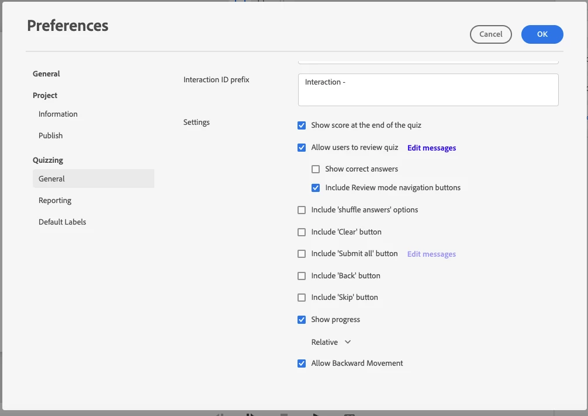Click the Interaction ID prefix text field
588x416 pixels.
pos(428,90)
